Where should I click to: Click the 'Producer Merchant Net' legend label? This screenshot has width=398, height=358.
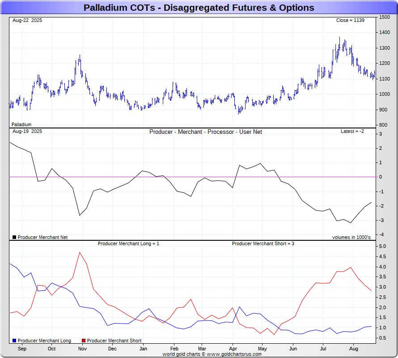tap(42, 237)
